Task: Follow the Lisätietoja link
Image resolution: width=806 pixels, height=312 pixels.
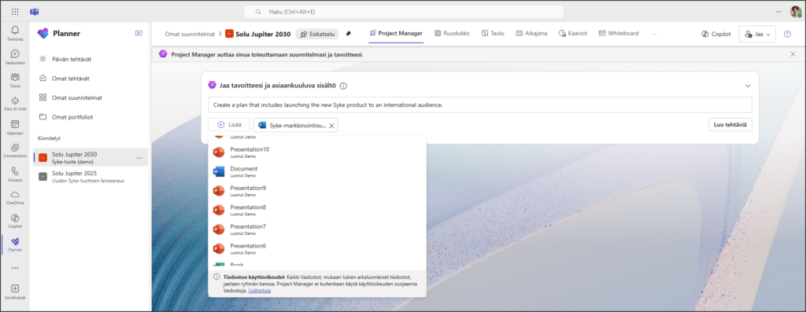Action: pos(260,291)
